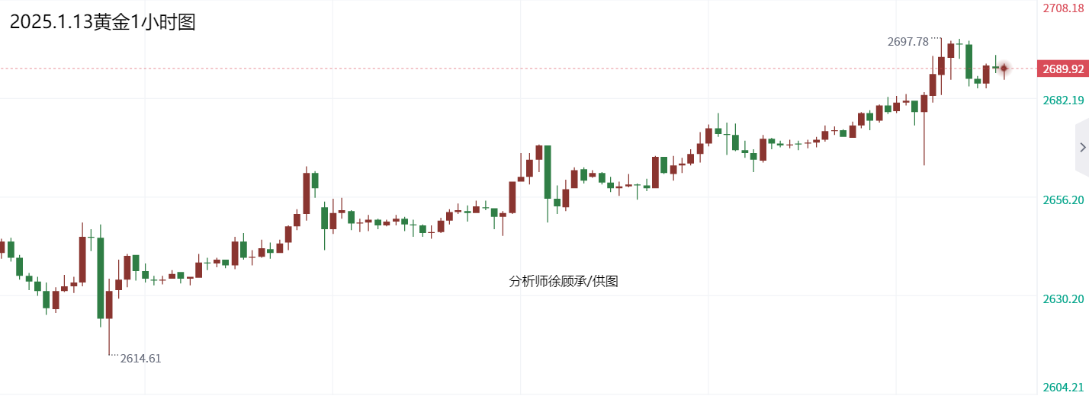Select the 2604.21 price axis label
The height and width of the screenshot is (399, 1089).
pos(1063,388)
